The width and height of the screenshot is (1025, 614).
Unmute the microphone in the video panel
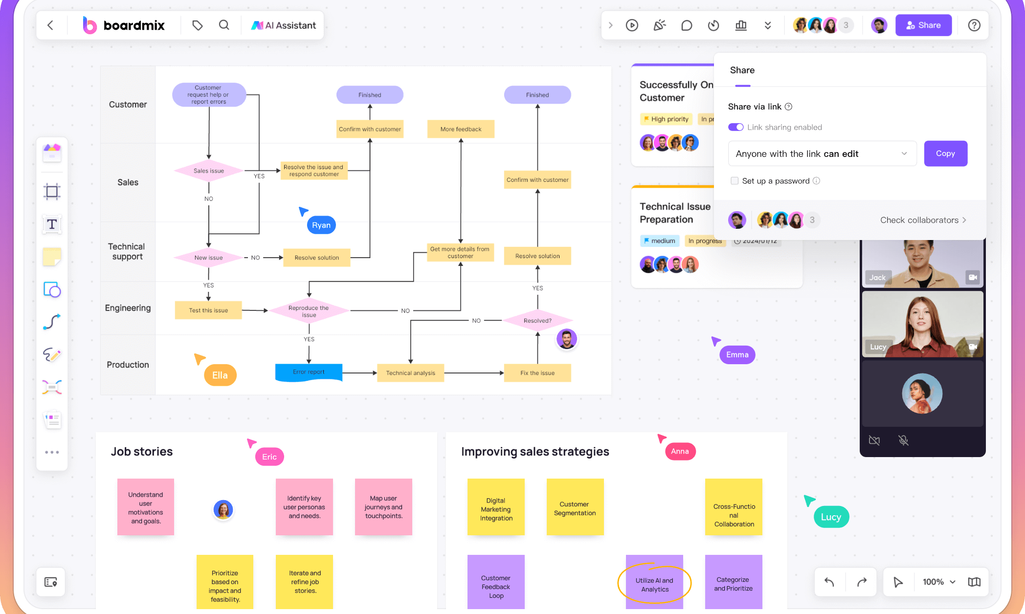tap(903, 440)
